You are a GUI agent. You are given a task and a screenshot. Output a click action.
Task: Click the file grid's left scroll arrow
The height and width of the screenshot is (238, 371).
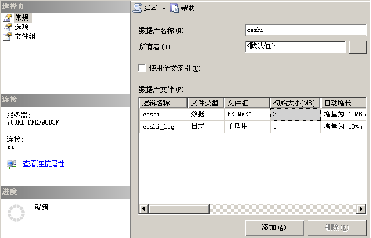(x=143, y=208)
